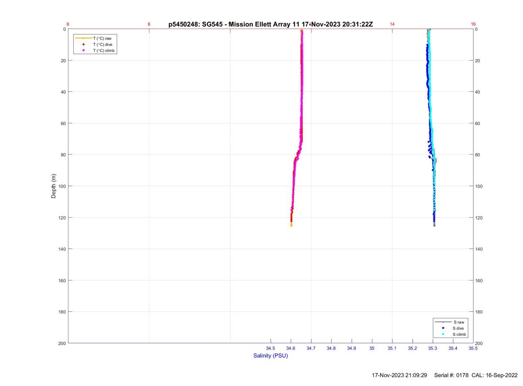
Task: Click the red temperature tick label 16
Action: point(473,24)
